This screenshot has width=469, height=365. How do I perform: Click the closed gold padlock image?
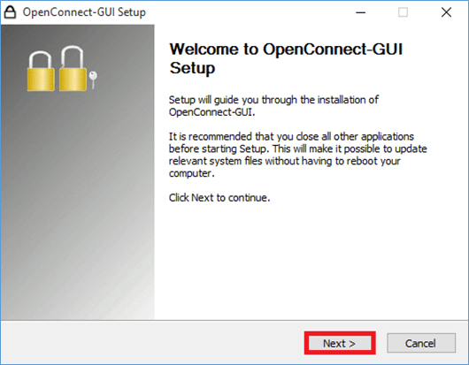point(41,72)
